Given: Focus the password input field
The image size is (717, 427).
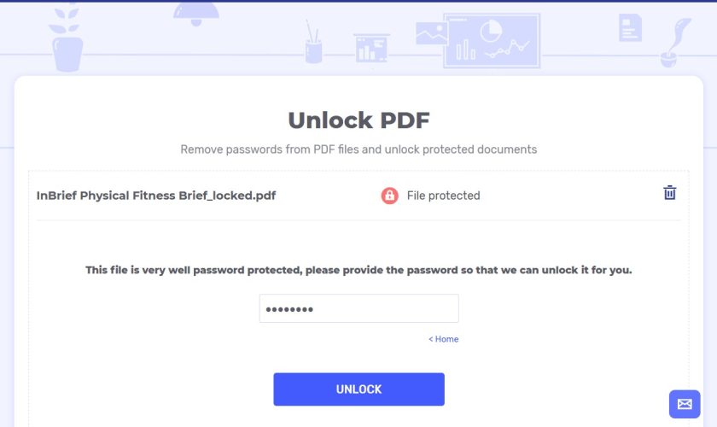Looking at the screenshot, I should point(359,308).
